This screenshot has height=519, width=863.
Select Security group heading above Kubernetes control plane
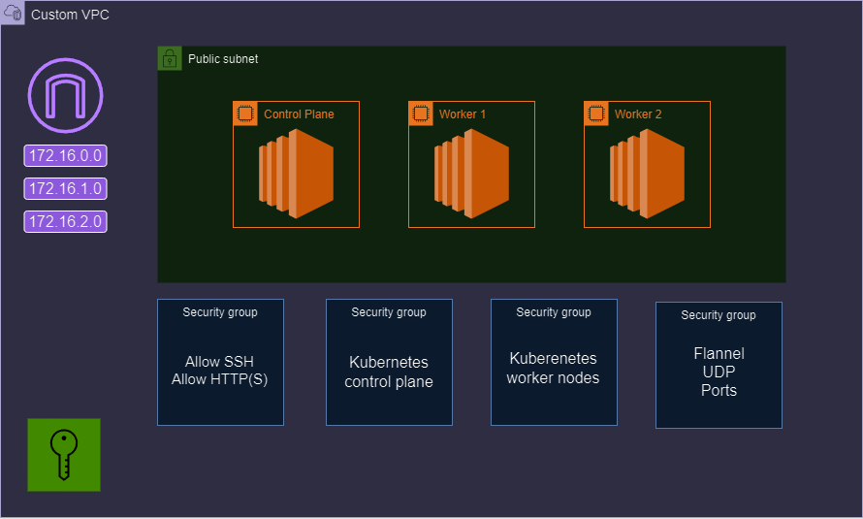pyautogui.click(x=389, y=312)
